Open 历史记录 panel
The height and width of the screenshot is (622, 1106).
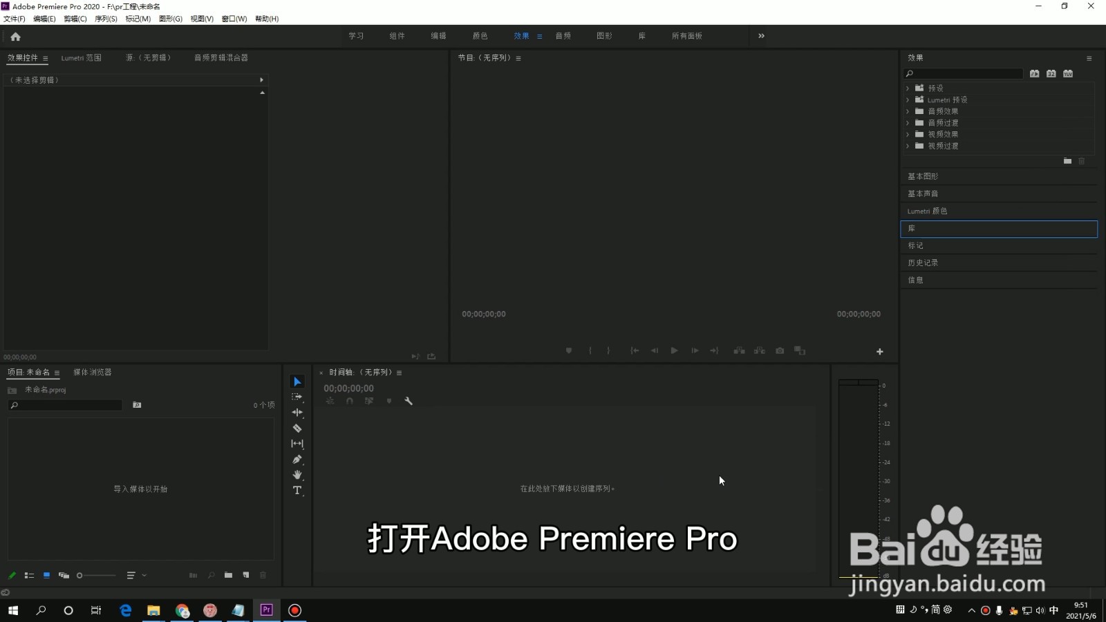999,263
